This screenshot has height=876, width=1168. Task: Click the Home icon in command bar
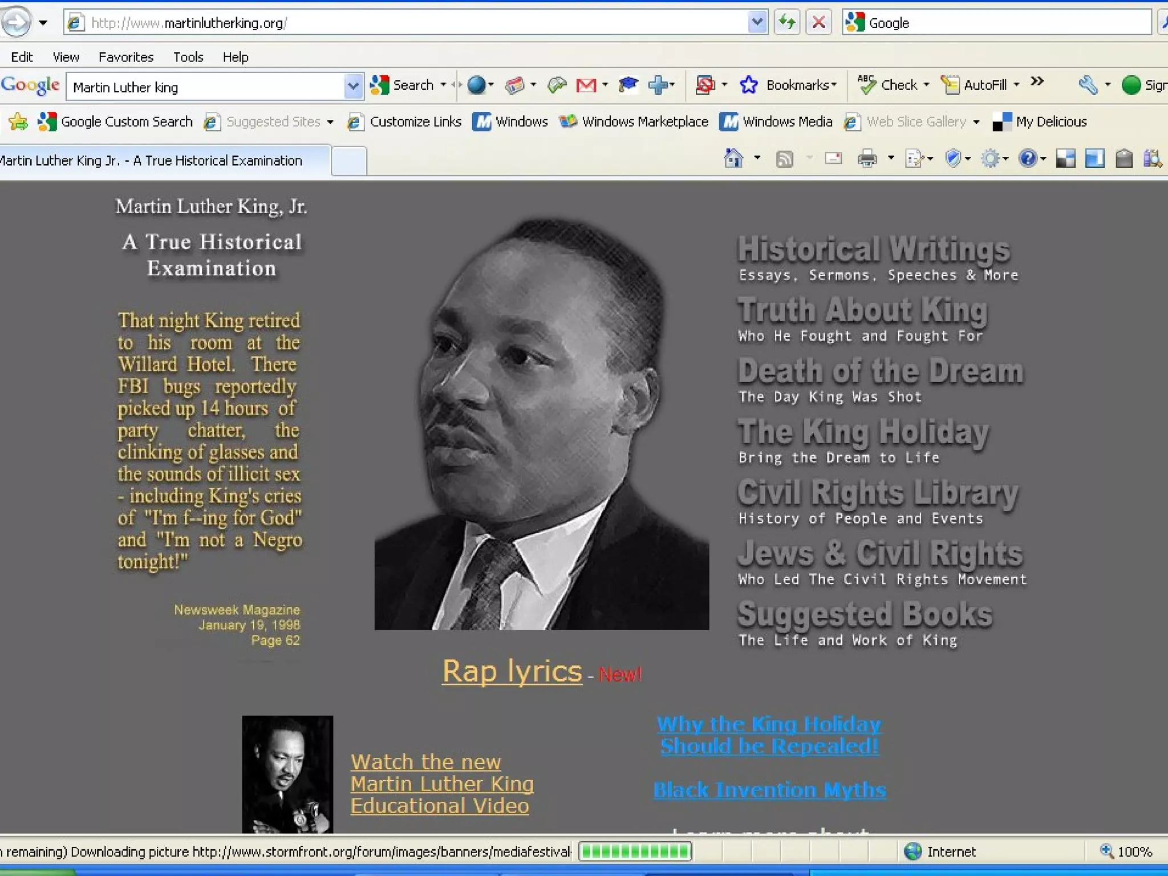pos(733,159)
